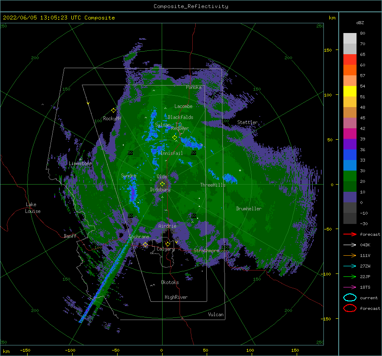Click the ThreeHills city label
The image size is (382, 356).
213,185
